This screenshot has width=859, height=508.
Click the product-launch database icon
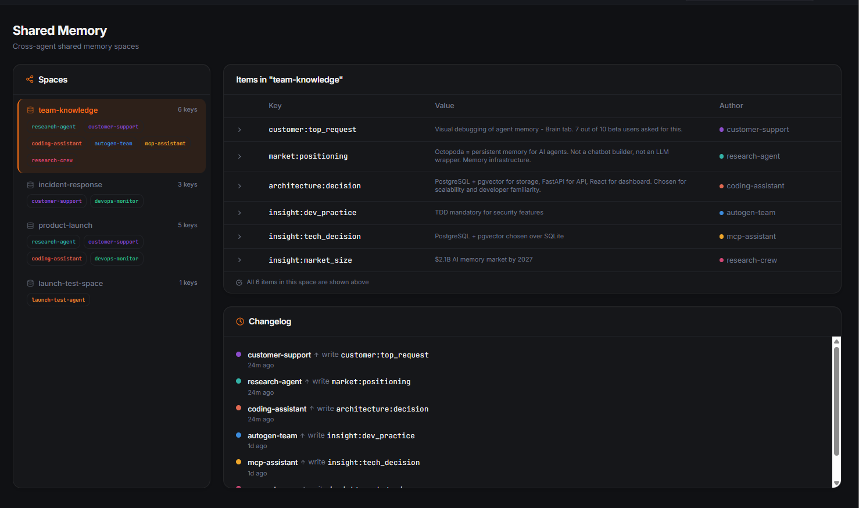pyautogui.click(x=30, y=226)
